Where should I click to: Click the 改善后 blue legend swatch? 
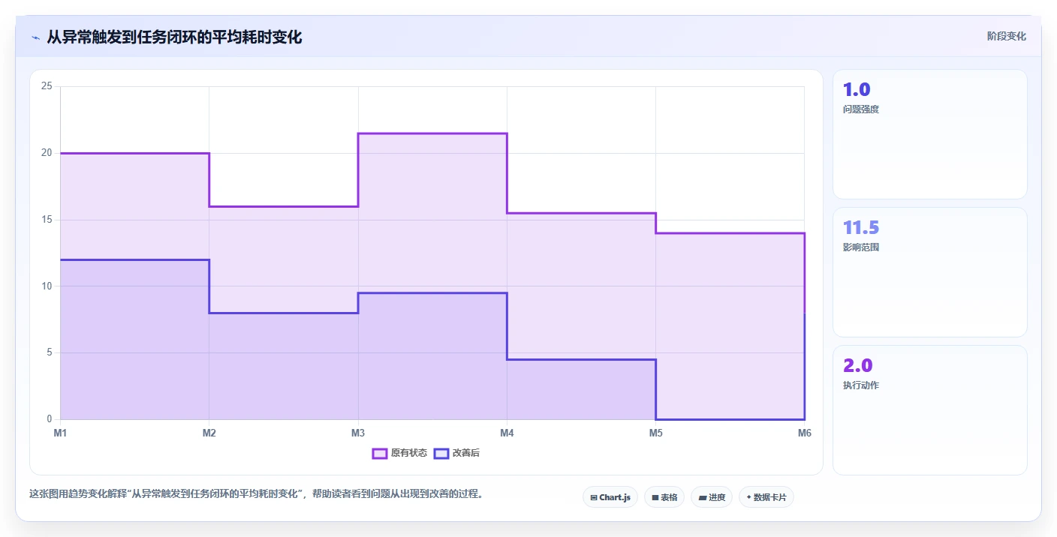point(441,453)
